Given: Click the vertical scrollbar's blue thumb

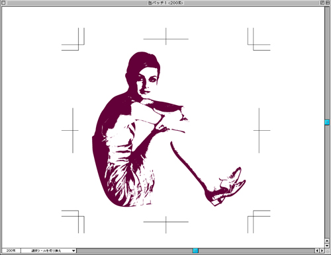Looking at the screenshot, I should pyautogui.click(x=327, y=122).
